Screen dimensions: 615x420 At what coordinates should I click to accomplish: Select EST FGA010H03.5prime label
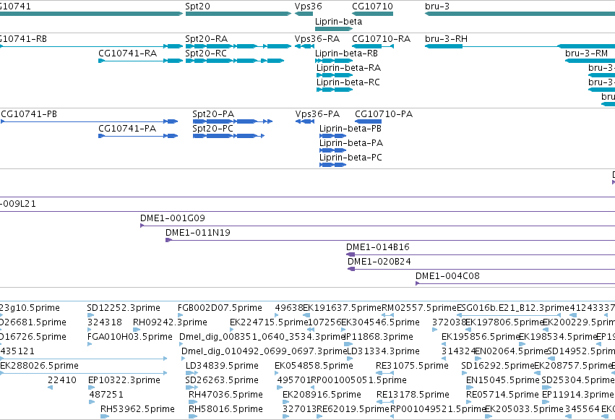[130, 337]
